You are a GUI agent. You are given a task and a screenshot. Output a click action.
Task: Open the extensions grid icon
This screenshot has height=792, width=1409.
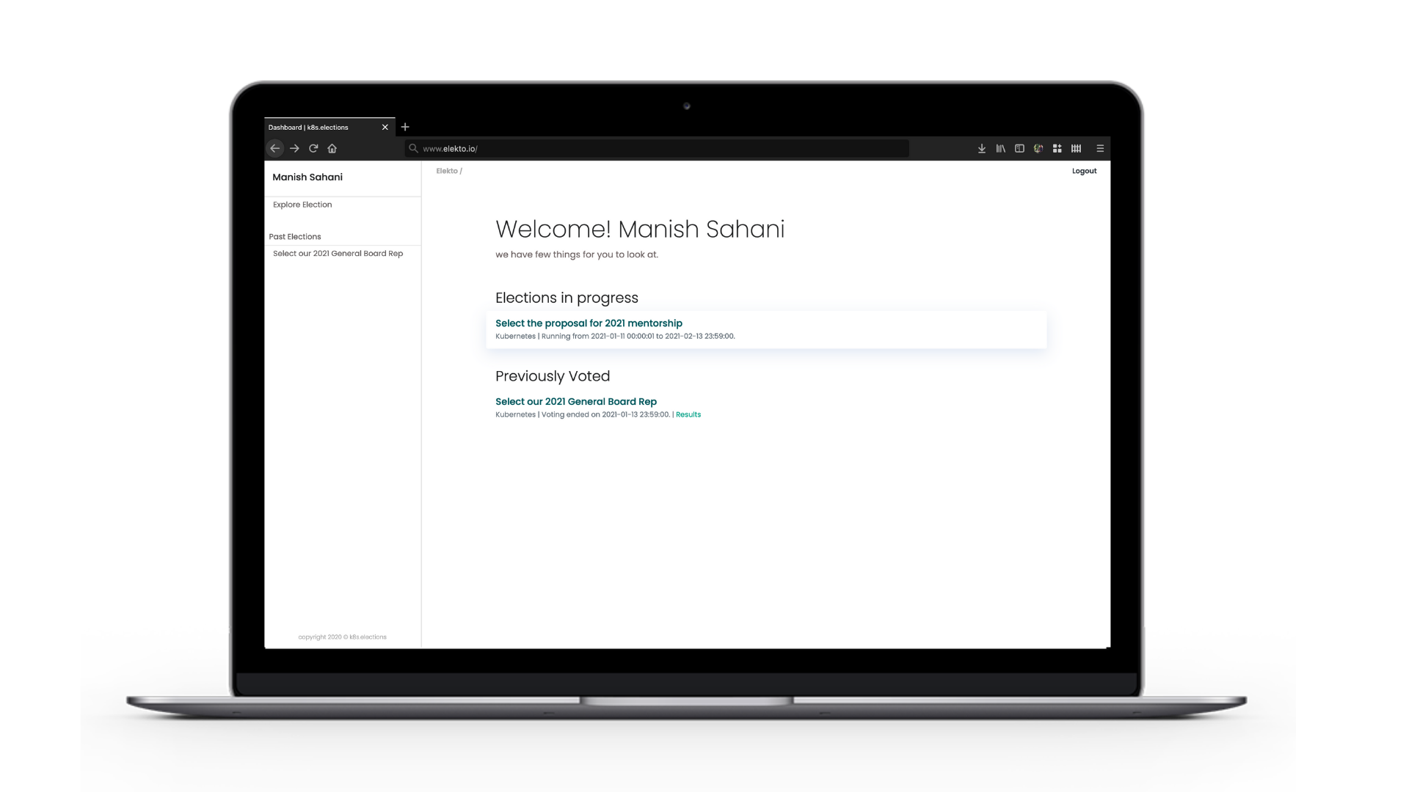pyautogui.click(x=1057, y=148)
